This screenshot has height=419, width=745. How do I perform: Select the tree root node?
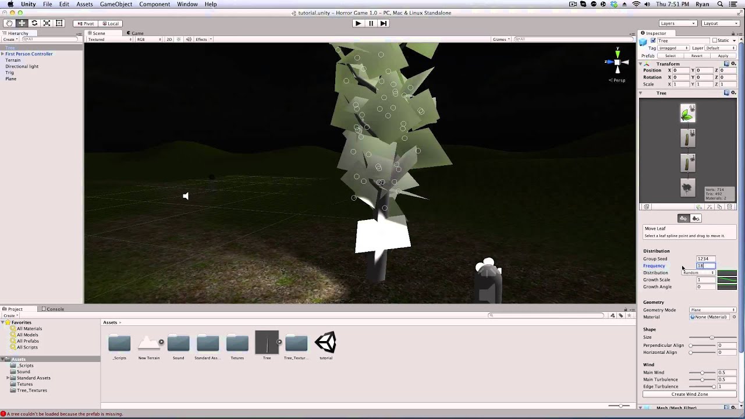[x=687, y=187]
